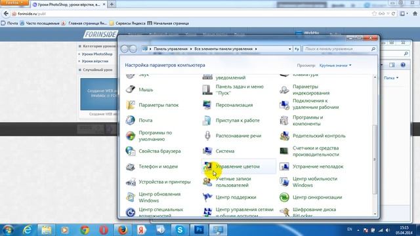Click the EN language indicator

click(350, 229)
